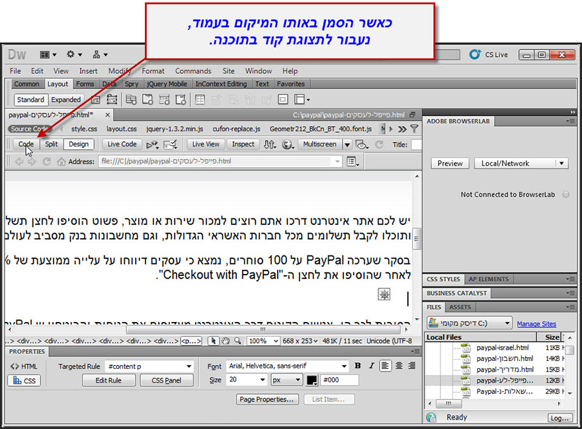Click the Draw AP Div icon
The height and width of the screenshot is (429, 582).
pos(112,100)
